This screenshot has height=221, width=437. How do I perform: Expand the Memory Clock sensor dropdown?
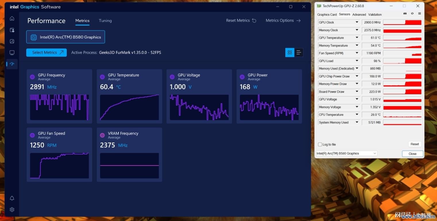(357, 30)
